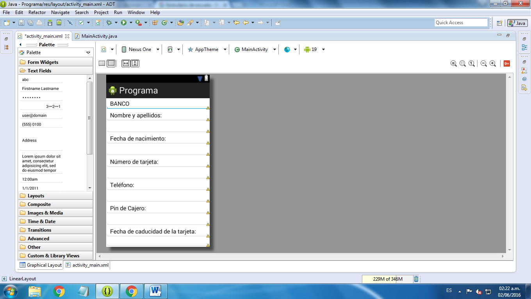Close the activity_main.xml editor tab

[67, 36]
